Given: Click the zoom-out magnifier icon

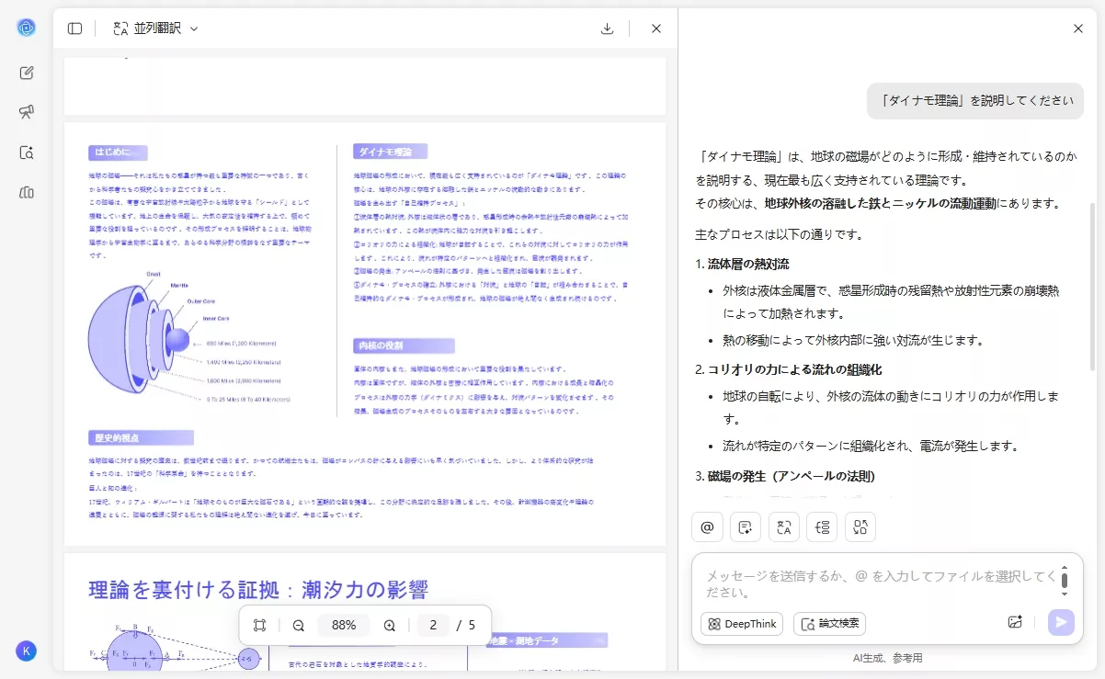Looking at the screenshot, I should [298, 625].
